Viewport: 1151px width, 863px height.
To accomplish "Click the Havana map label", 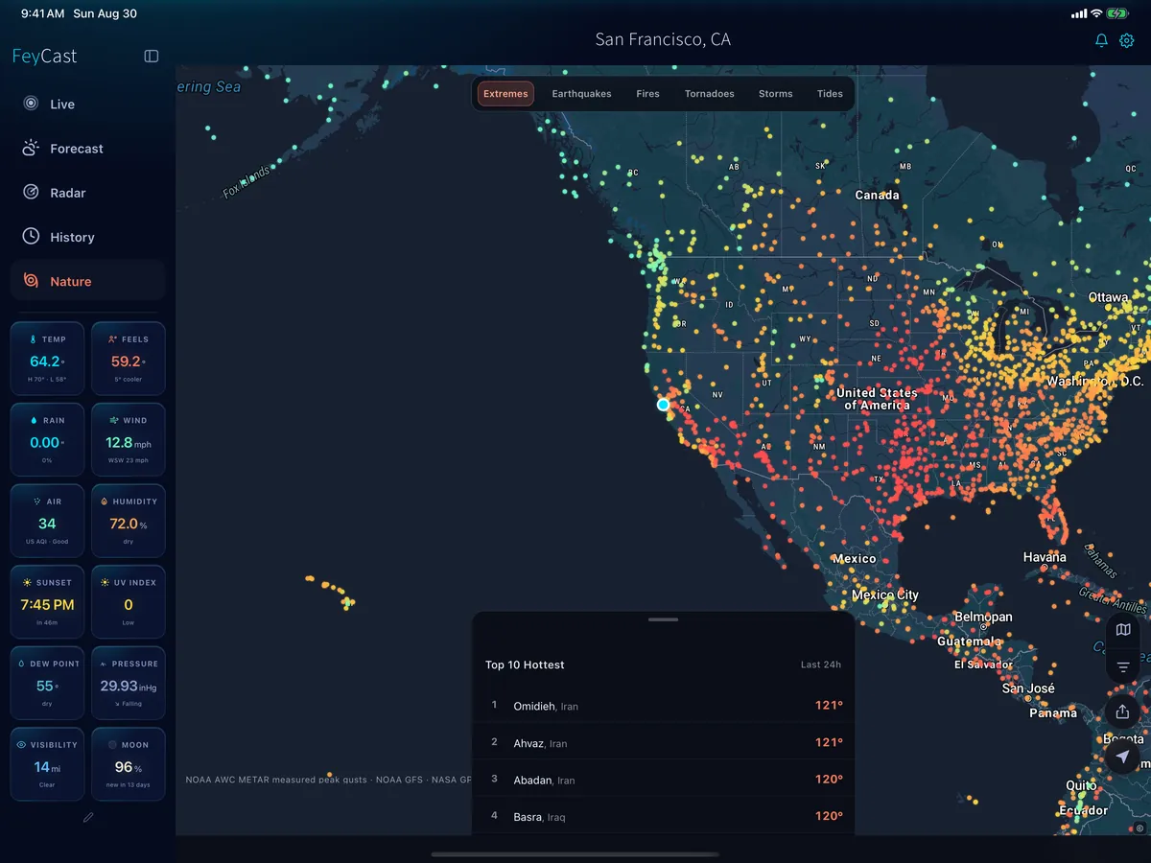I will tap(1045, 557).
